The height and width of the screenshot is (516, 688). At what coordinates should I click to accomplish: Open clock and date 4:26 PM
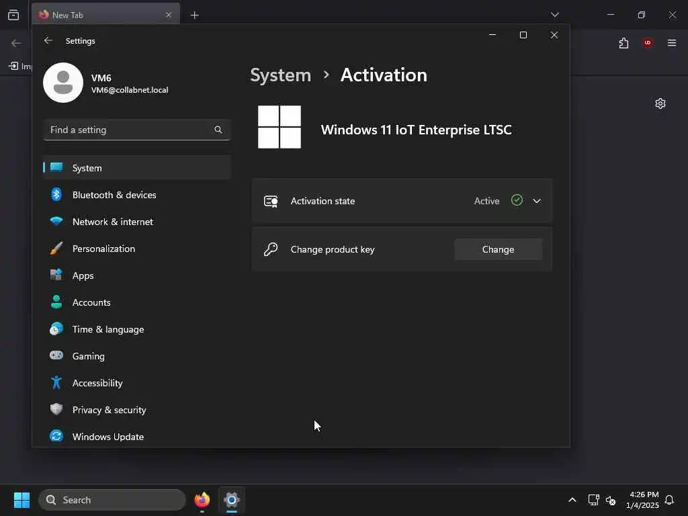click(642, 500)
